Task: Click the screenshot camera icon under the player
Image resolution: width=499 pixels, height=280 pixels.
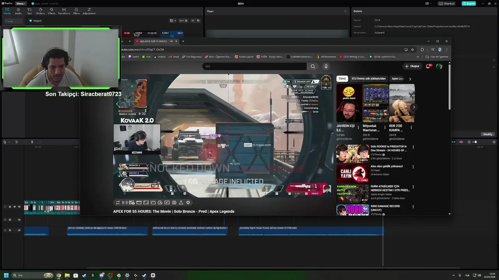Action: (x=174, y=203)
